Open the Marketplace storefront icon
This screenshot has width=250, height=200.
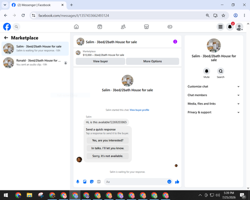tap(146, 26)
